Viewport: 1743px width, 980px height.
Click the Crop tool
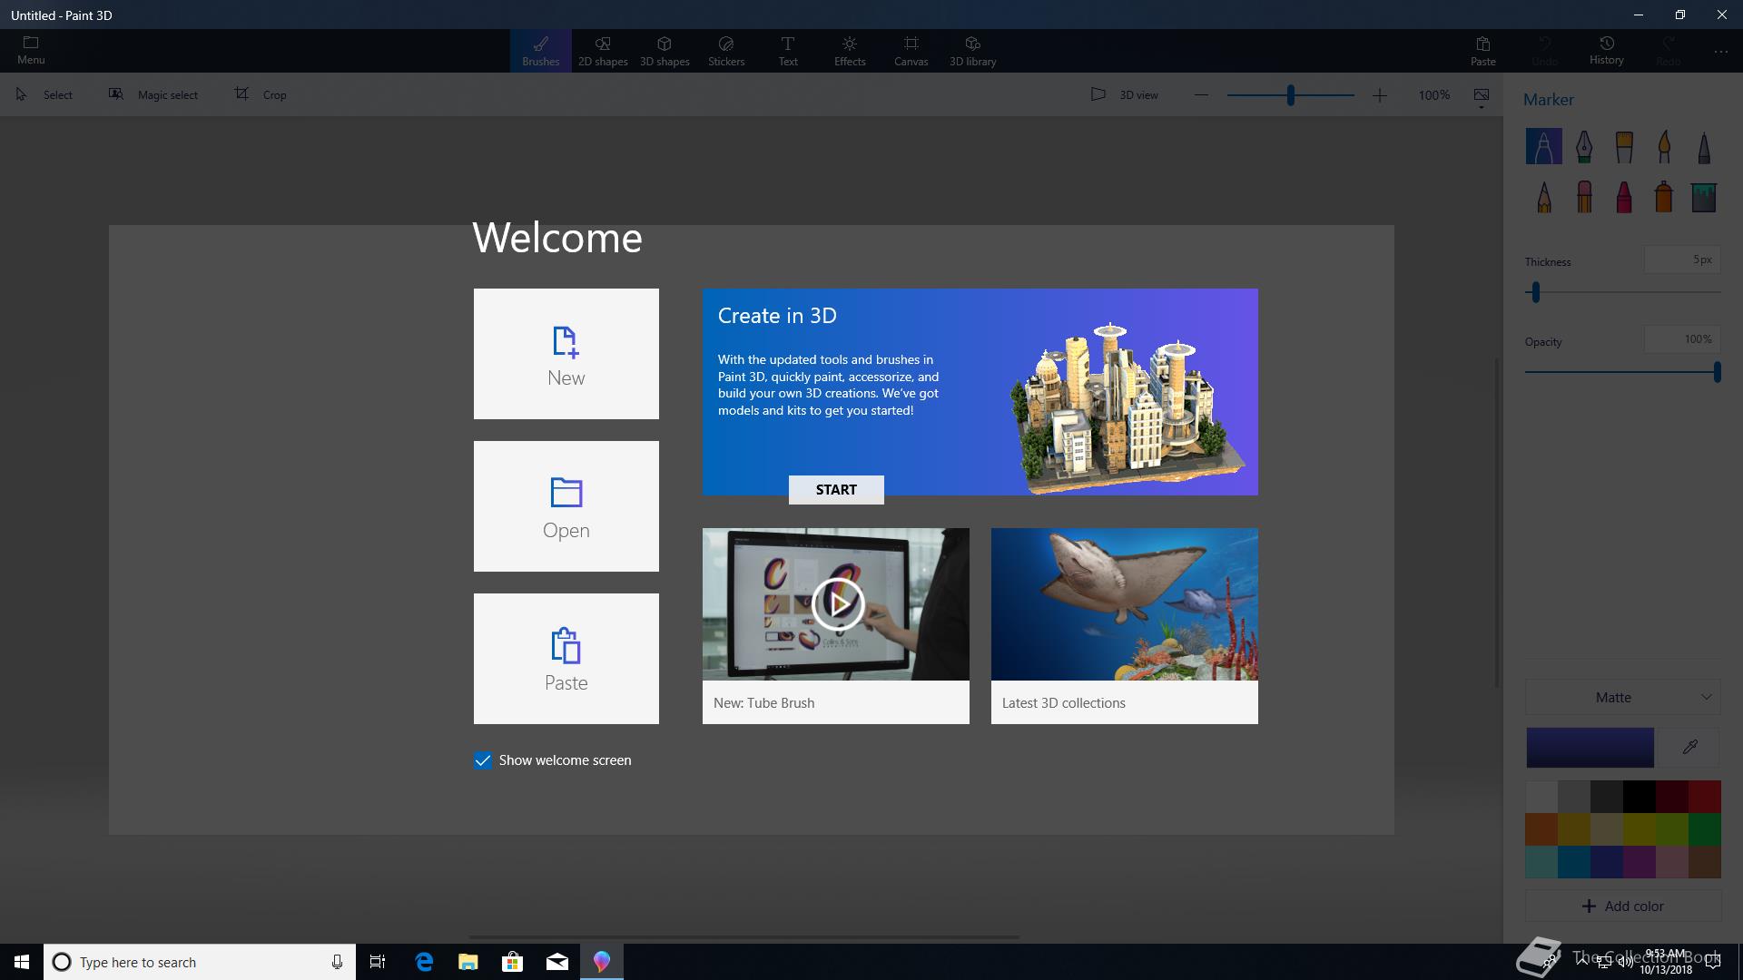tap(261, 94)
